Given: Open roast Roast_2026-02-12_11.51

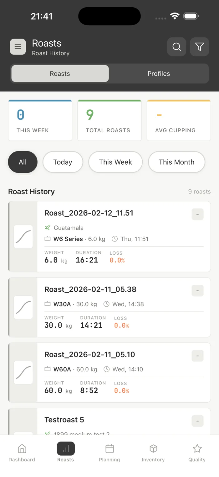Looking at the screenshot, I should click(x=109, y=237).
